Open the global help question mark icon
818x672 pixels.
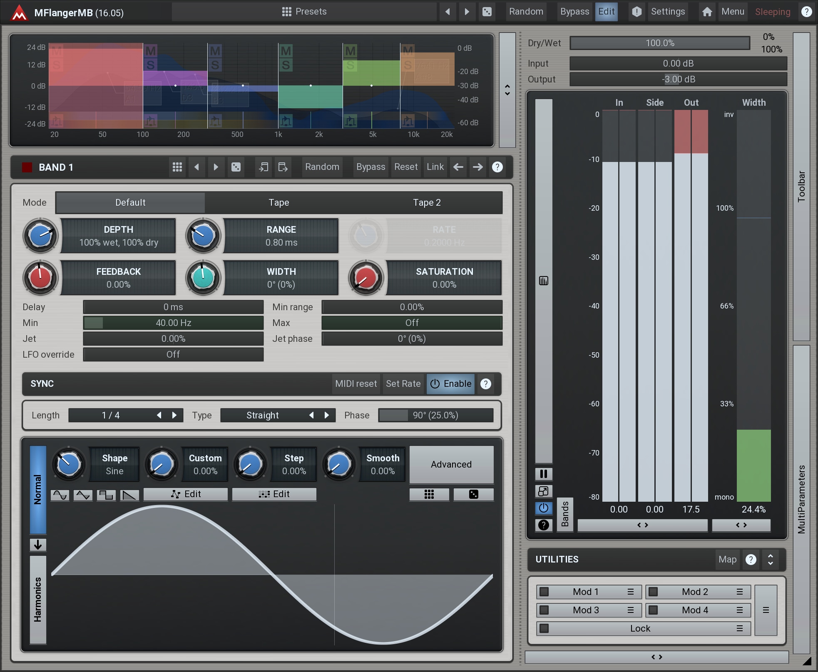click(x=806, y=12)
